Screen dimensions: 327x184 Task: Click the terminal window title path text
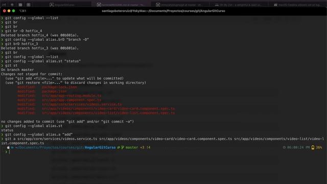click(163, 11)
